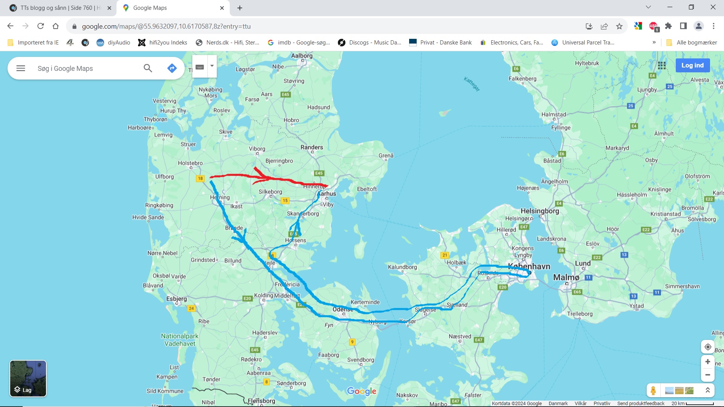Open the Send produktfeedback link
Image resolution: width=724 pixels, height=407 pixels.
pos(641,404)
